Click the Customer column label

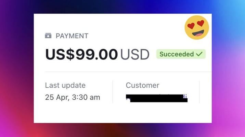click(x=142, y=85)
